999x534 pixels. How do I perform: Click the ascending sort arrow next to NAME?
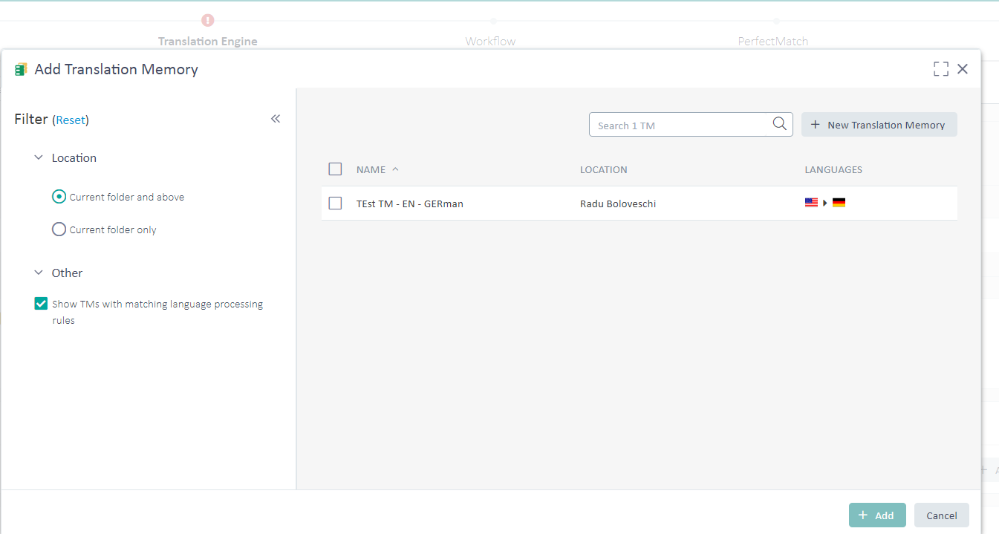tap(394, 169)
